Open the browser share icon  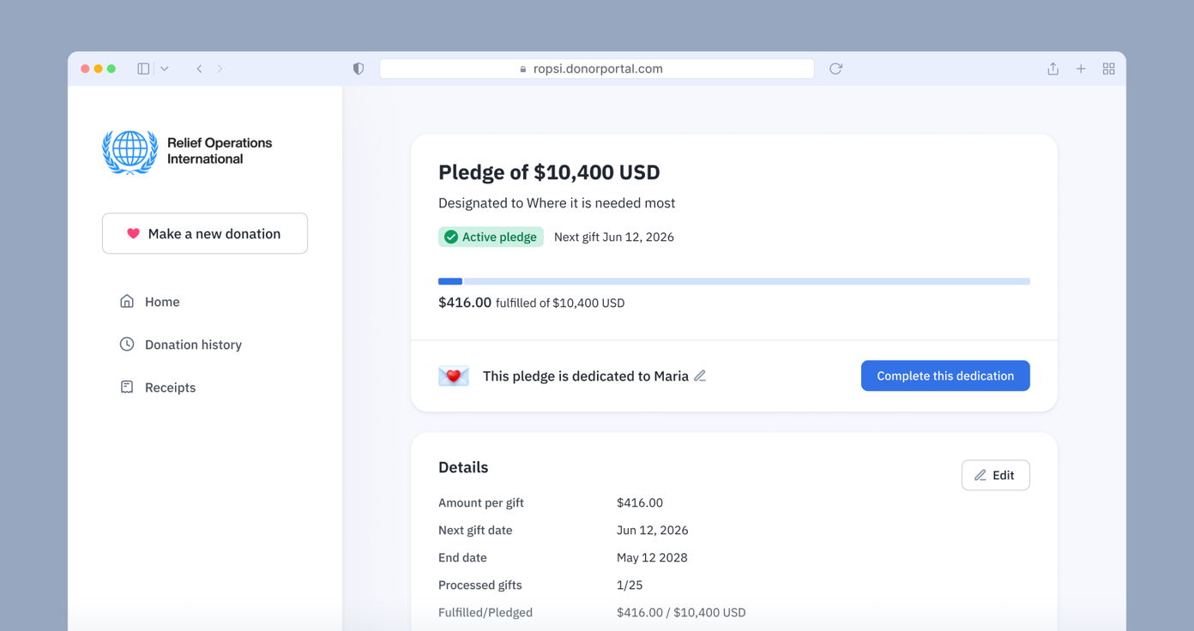[x=1052, y=69]
